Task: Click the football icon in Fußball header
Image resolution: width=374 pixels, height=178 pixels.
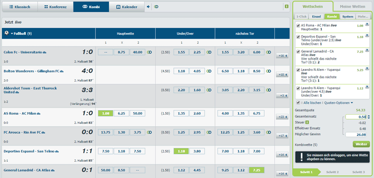Action: (x=7, y=34)
